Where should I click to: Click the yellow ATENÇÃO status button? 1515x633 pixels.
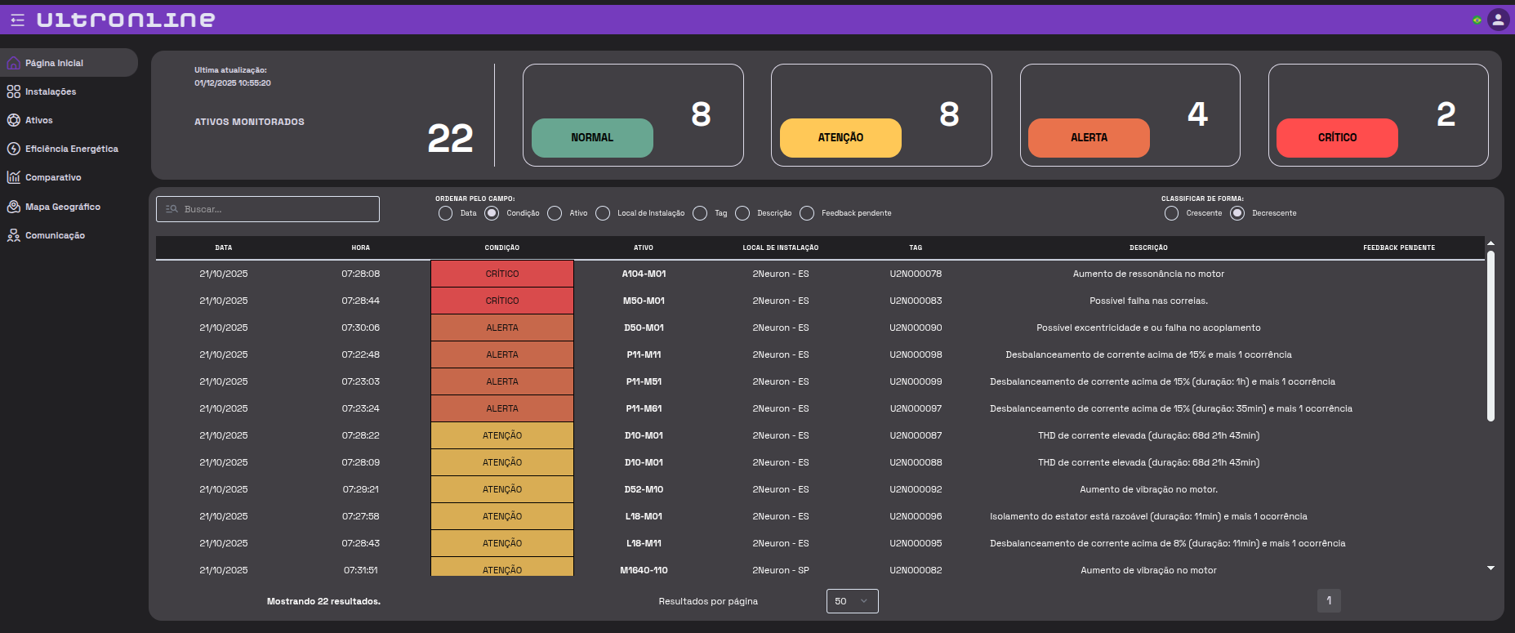tap(840, 137)
